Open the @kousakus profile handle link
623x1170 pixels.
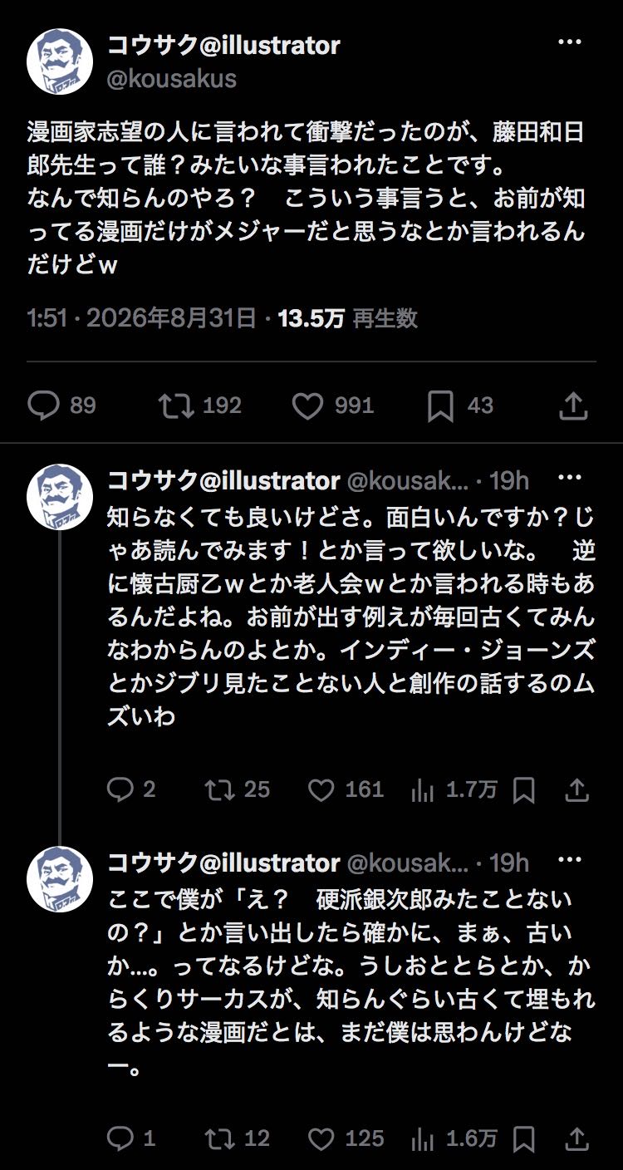(x=173, y=79)
